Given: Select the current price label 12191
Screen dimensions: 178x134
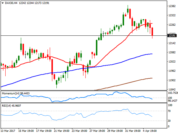Looking at the screenshot, I should pyautogui.click(x=172, y=36).
